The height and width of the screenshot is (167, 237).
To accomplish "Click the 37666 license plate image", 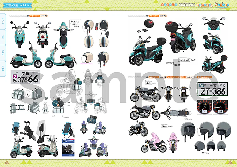I will [x=25, y=77].
